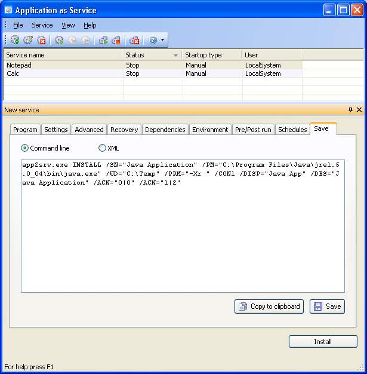Select the Command line radio button

point(24,148)
